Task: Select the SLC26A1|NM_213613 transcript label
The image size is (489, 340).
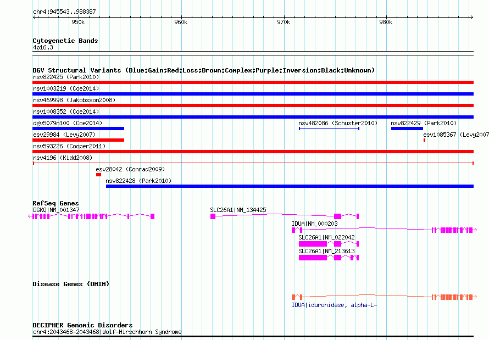Action: (x=326, y=251)
